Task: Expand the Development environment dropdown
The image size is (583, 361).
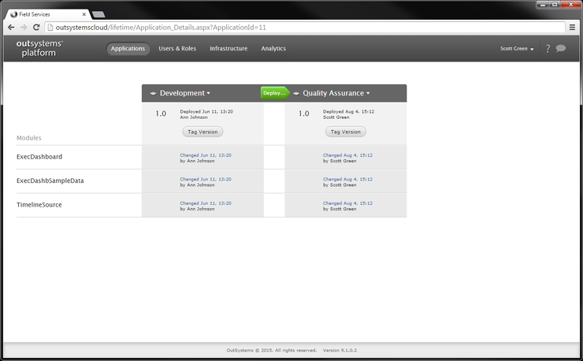Action: coord(185,93)
